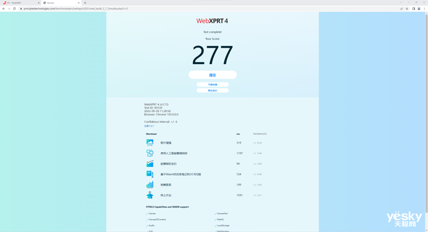Open the Chrome profile avatar

[x=419, y=9]
